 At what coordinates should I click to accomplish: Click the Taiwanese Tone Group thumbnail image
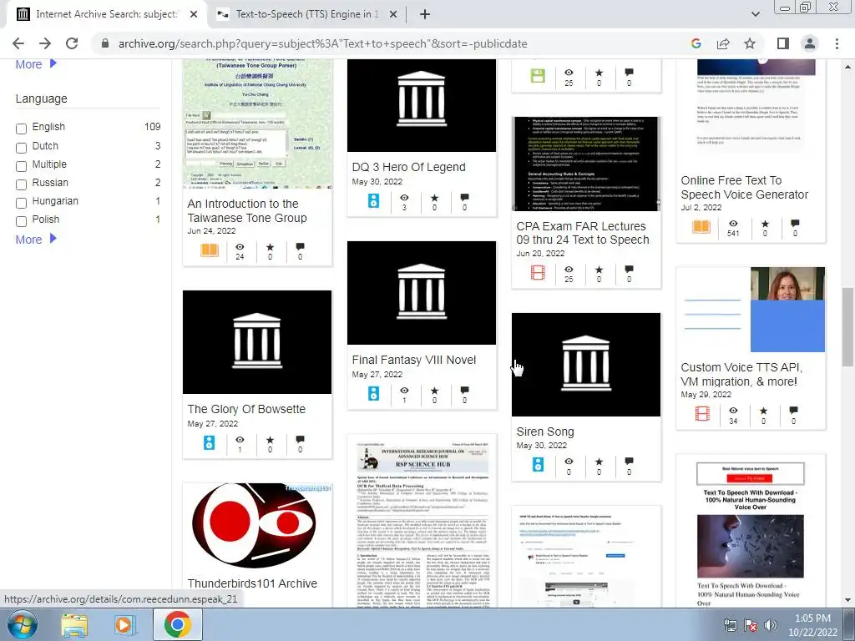tap(257, 124)
